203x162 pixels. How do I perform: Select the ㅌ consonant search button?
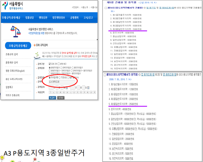pyautogui.click(x=88, y=92)
